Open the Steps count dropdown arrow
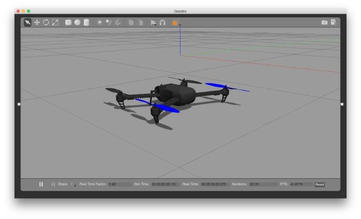This screenshot has height=219, width=361. pos(75,185)
